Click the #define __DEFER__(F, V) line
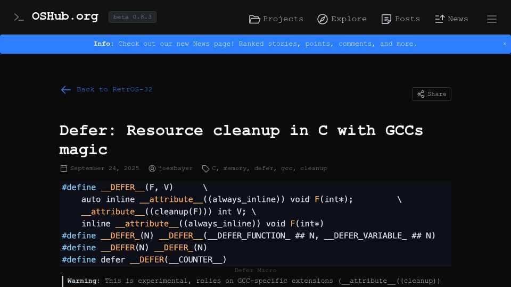Image resolution: width=511 pixels, height=287 pixels. (134, 188)
